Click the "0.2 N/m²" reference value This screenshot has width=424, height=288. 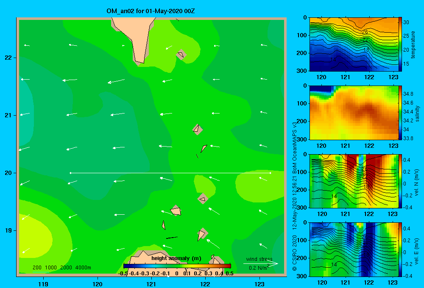(x=259, y=268)
